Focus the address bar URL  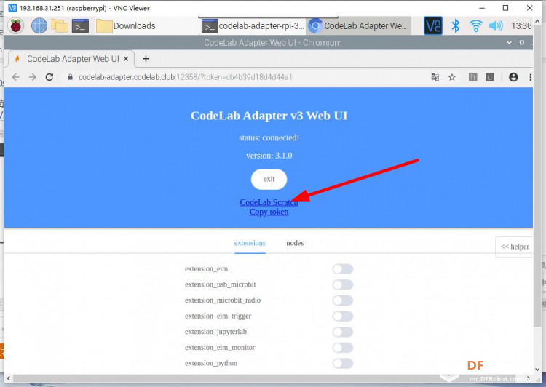pyautogui.click(x=185, y=77)
